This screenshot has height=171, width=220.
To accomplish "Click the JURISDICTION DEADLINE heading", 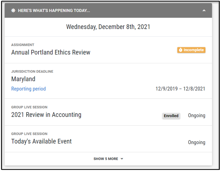I will point(32,71).
